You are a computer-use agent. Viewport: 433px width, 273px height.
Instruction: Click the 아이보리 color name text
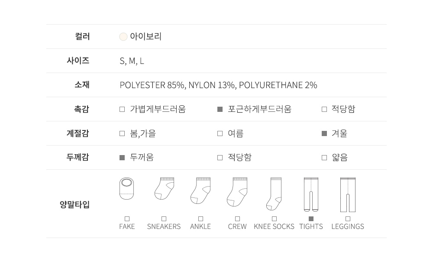point(146,37)
